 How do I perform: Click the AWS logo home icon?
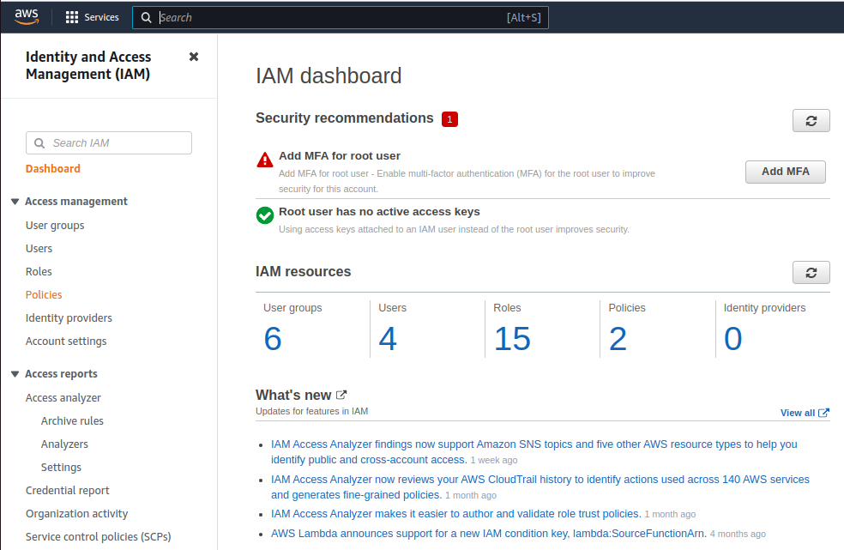[x=27, y=17]
